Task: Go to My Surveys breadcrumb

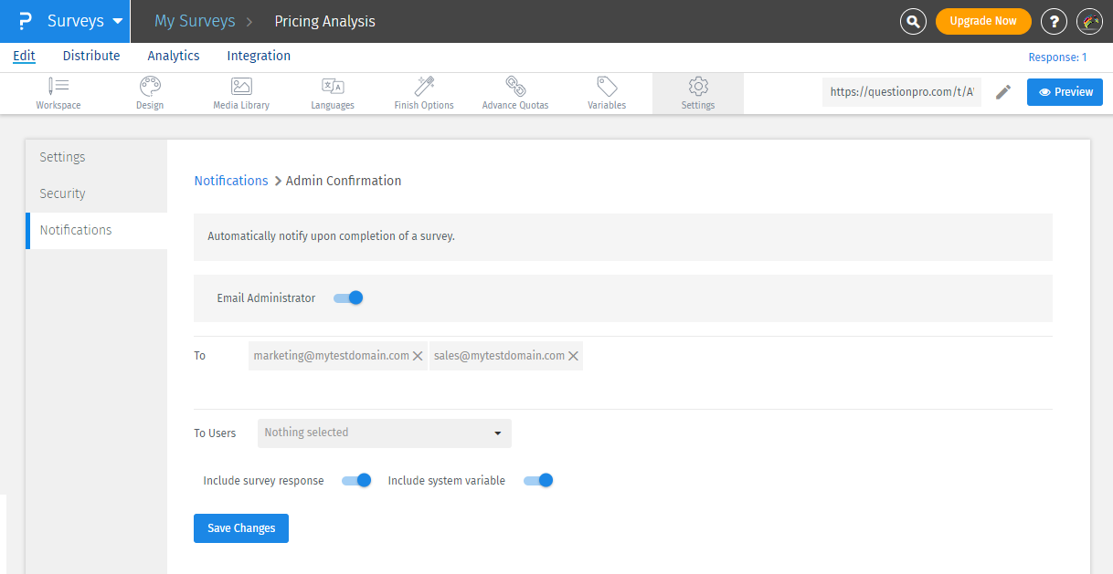Action: [x=195, y=21]
